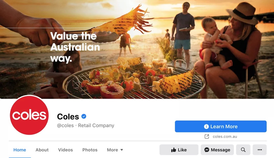The width and height of the screenshot is (274, 158).
Task: Select the Photos tab
Action: pos(90,150)
